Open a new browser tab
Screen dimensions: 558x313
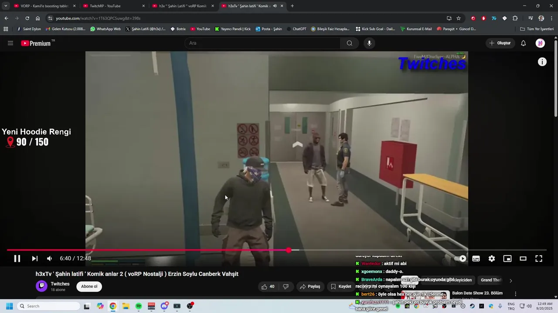[292, 6]
